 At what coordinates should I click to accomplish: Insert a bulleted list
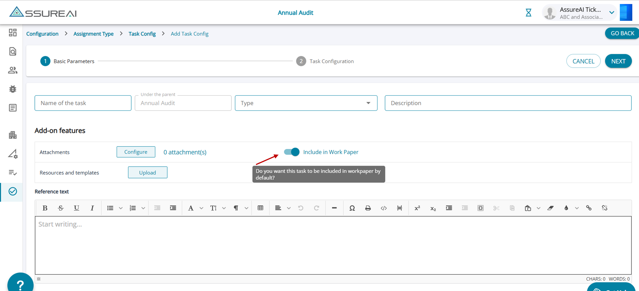point(110,208)
